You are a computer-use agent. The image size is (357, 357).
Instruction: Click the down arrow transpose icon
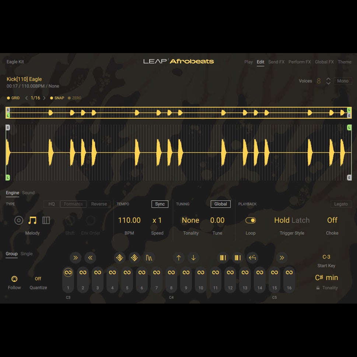point(193,258)
